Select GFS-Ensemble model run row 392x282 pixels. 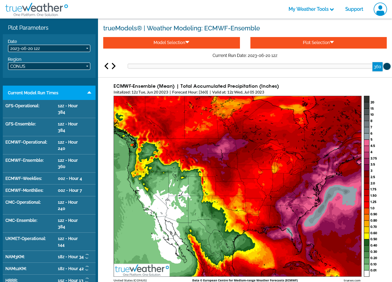click(49, 127)
